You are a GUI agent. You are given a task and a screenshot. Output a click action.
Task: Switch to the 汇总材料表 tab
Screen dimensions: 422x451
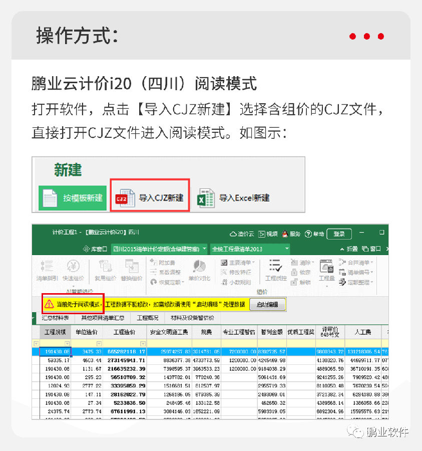(x=55, y=318)
